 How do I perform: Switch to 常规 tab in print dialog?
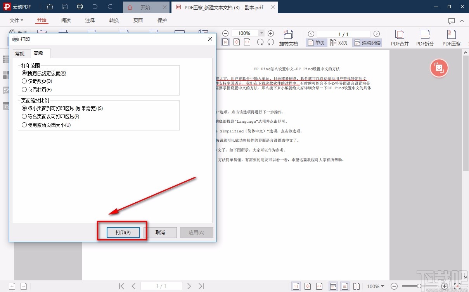(x=20, y=54)
